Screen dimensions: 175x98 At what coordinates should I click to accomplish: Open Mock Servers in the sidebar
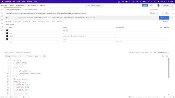point(2,20)
